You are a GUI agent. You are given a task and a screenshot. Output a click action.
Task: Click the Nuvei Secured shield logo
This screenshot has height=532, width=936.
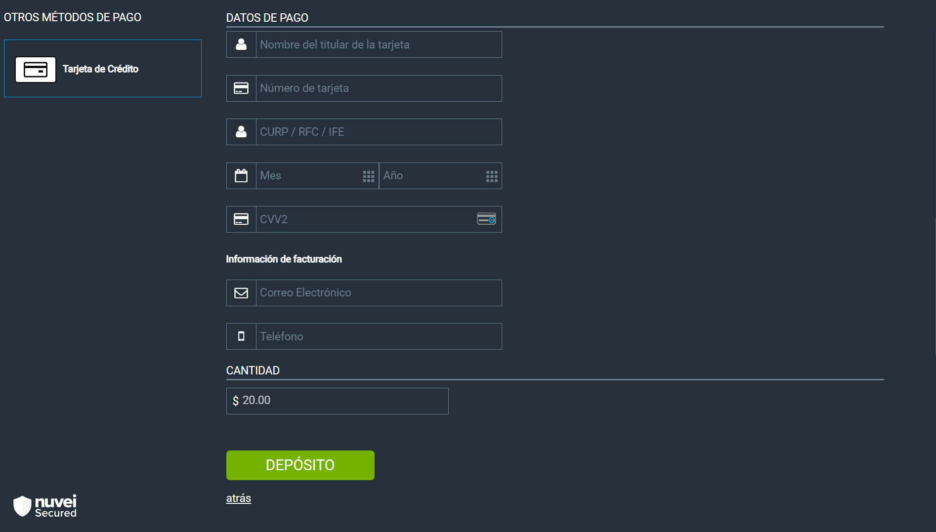point(45,506)
